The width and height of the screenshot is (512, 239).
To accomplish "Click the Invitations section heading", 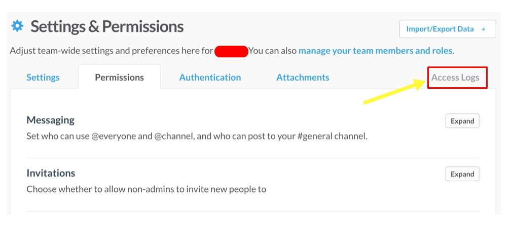I will (51, 173).
